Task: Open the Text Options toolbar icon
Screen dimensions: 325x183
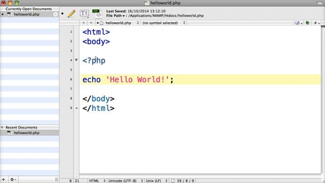Action: (84, 13)
